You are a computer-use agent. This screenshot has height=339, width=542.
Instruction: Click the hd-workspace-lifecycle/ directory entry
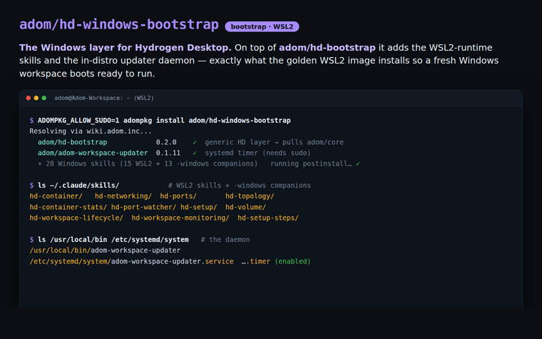coord(76,218)
